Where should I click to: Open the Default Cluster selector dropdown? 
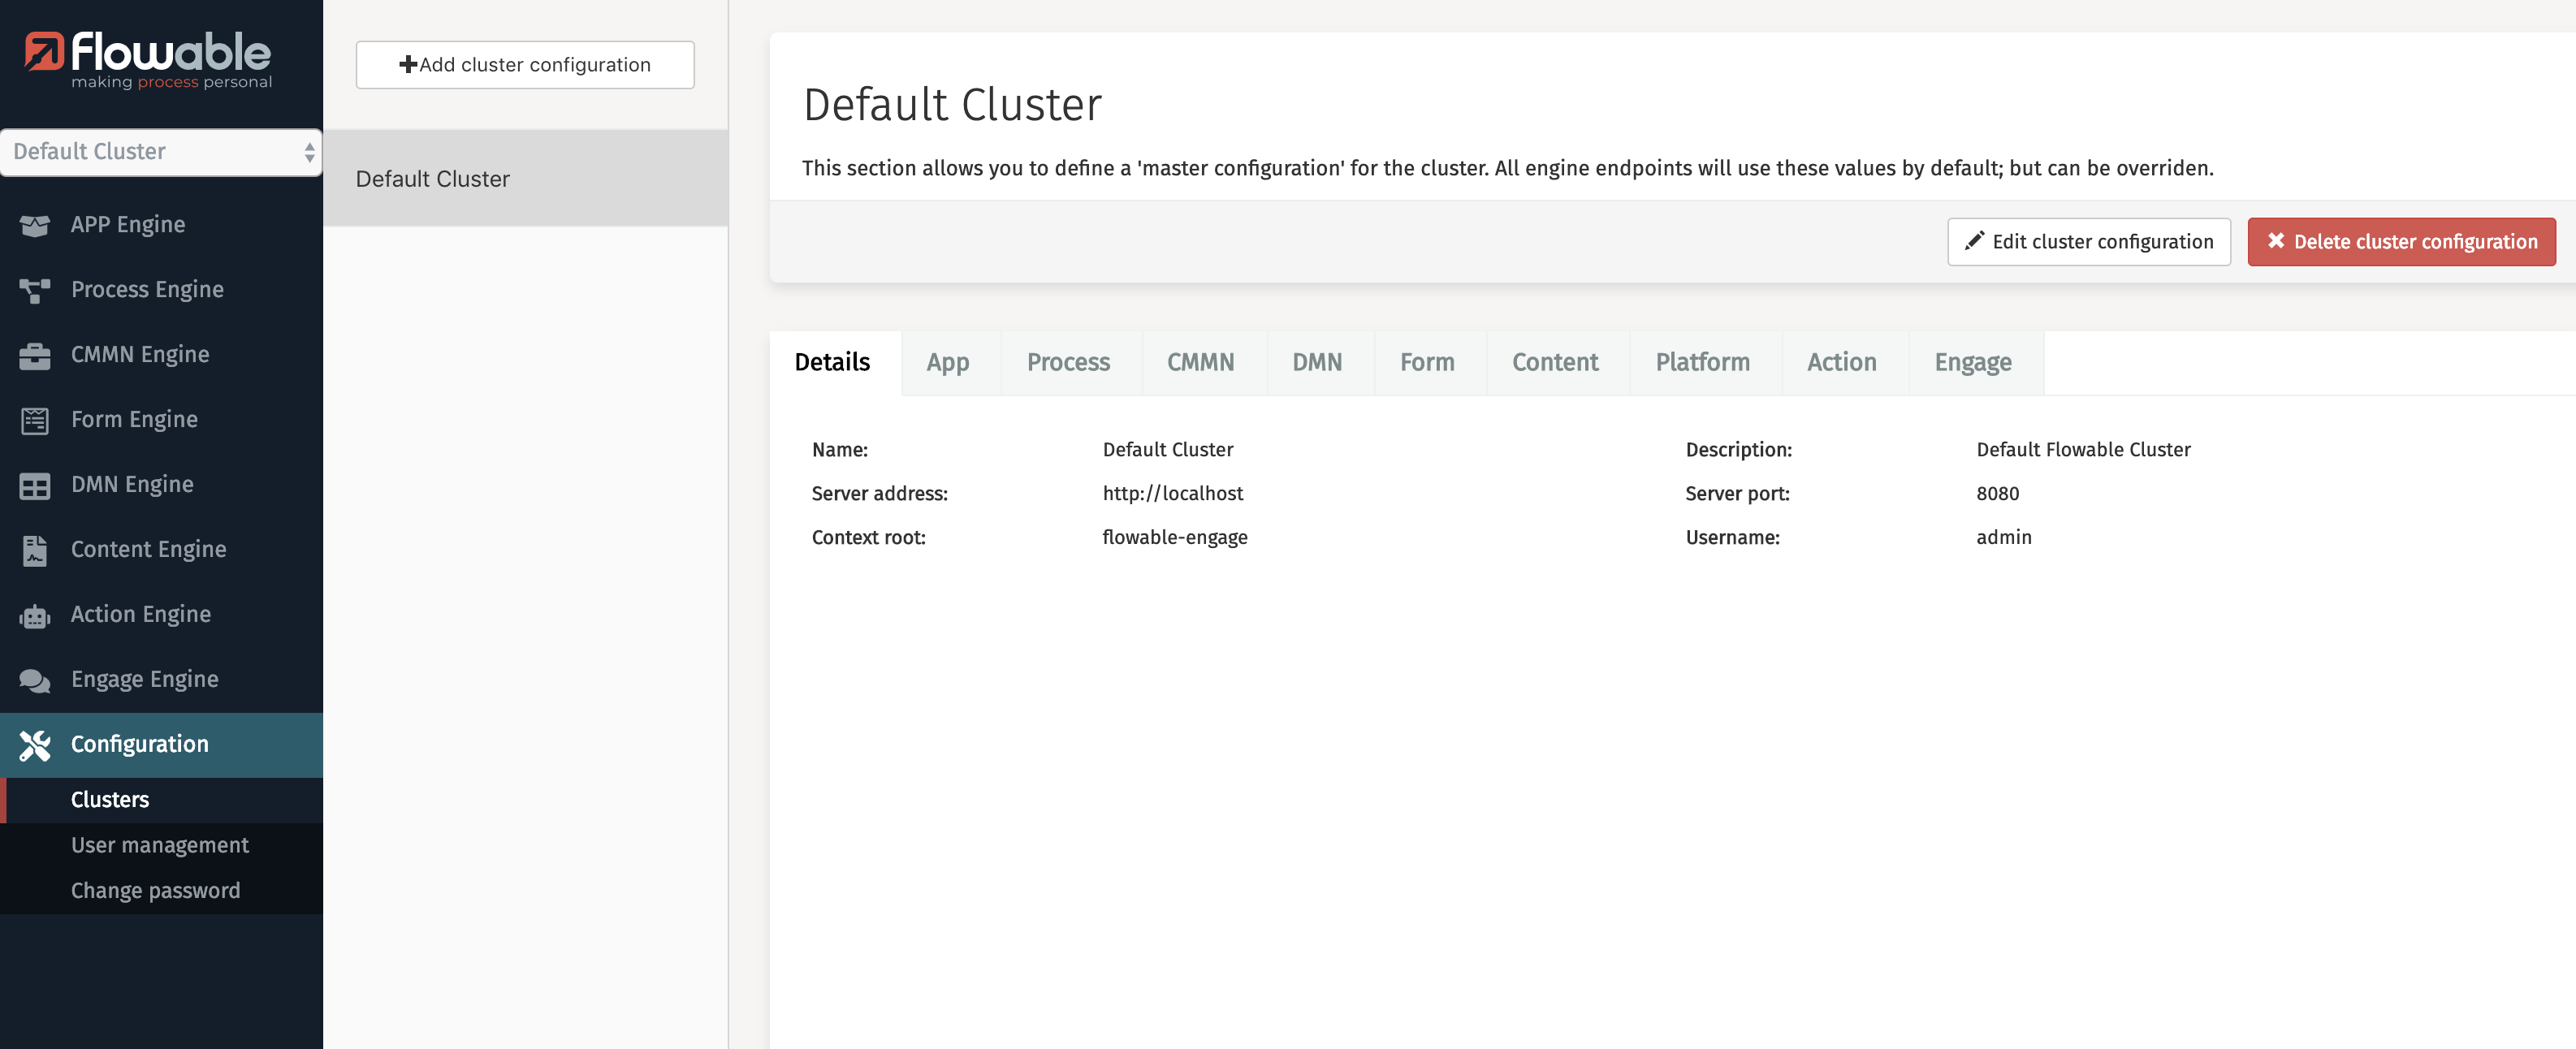(161, 152)
